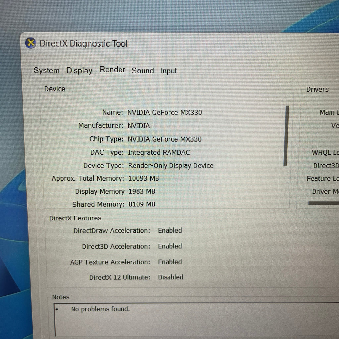Click the Drivers panel horizontal scrollbar

(x=323, y=203)
